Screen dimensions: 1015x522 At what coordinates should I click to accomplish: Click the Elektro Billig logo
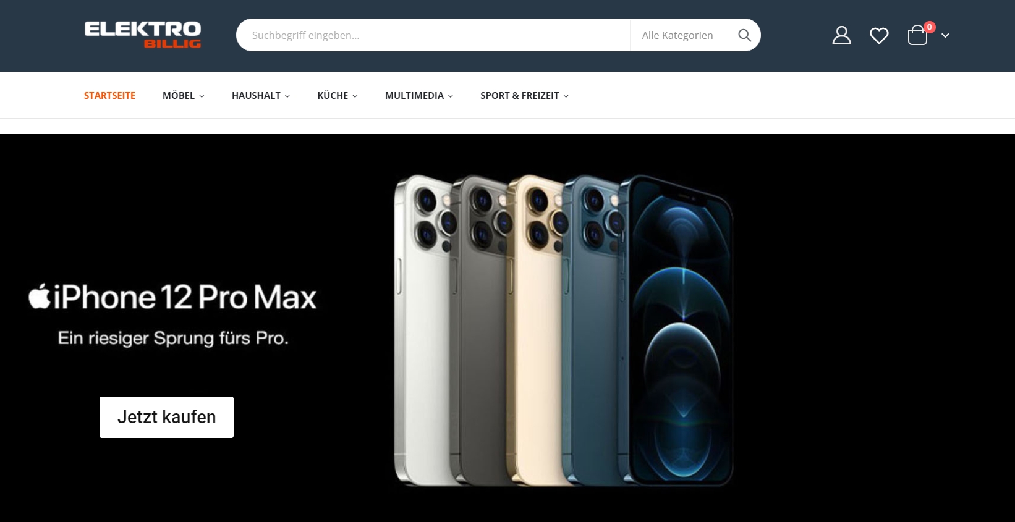click(x=143, y=35)
